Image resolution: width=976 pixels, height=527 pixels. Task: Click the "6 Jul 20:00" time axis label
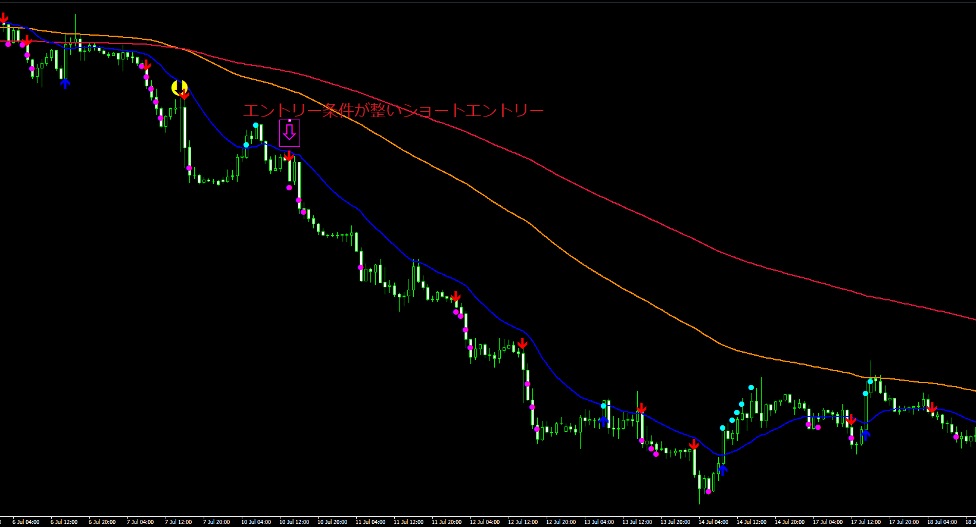tap(102, 522)
